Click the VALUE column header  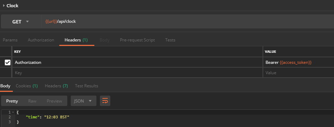[x=270, y=51]
